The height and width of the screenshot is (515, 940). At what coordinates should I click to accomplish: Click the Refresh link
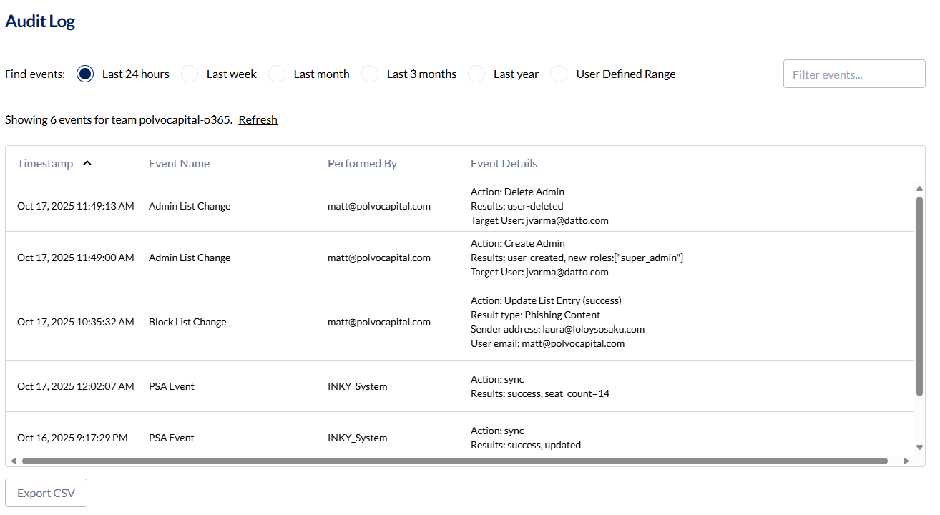(x=258, y=119)
